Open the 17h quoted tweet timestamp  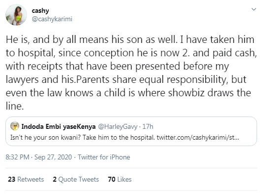pos(148,126)
